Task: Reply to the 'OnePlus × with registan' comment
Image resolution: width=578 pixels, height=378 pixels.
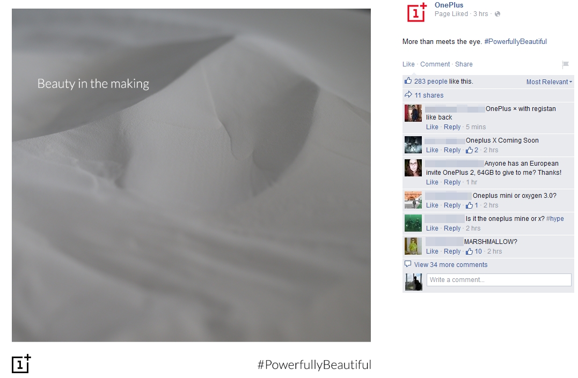Action: pyautogui.click(x=452, y=127)
